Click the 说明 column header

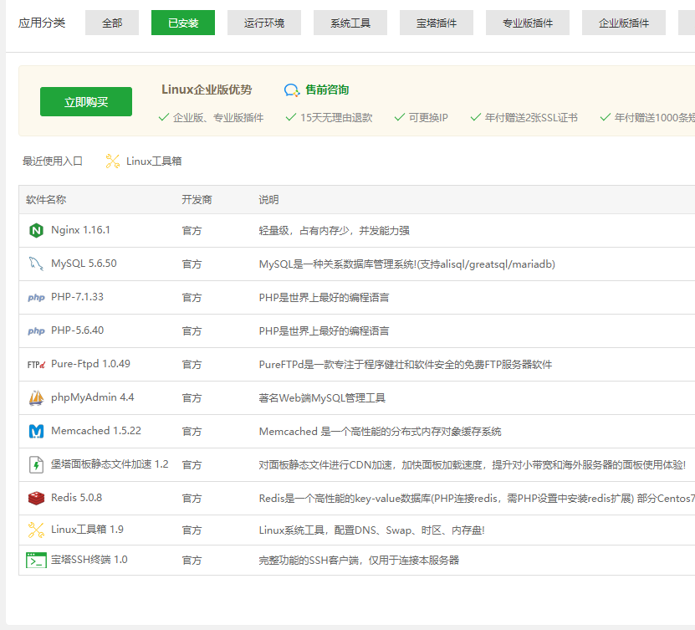pos(268,199)
